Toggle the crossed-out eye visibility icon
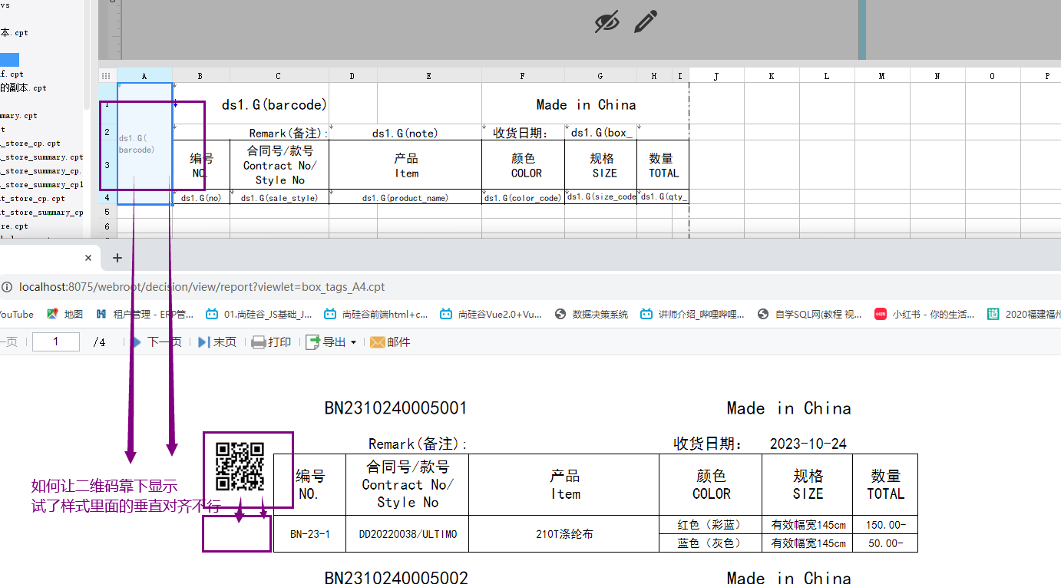 click(x=607, y=22)
